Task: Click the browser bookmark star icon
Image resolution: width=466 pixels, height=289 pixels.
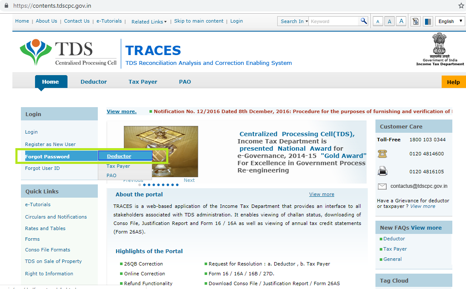Action: point(461,6)
